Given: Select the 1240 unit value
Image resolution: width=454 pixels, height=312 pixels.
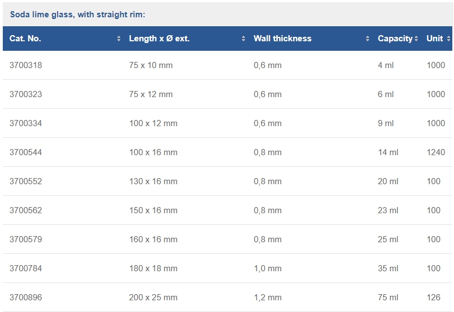Looking at the screenshot, I should 436,152.
